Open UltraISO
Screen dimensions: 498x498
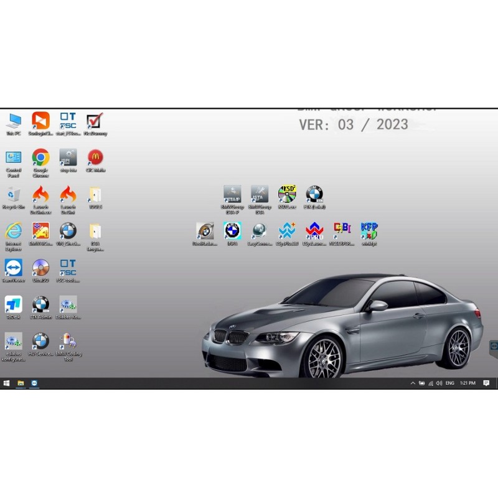coord(40,268)
